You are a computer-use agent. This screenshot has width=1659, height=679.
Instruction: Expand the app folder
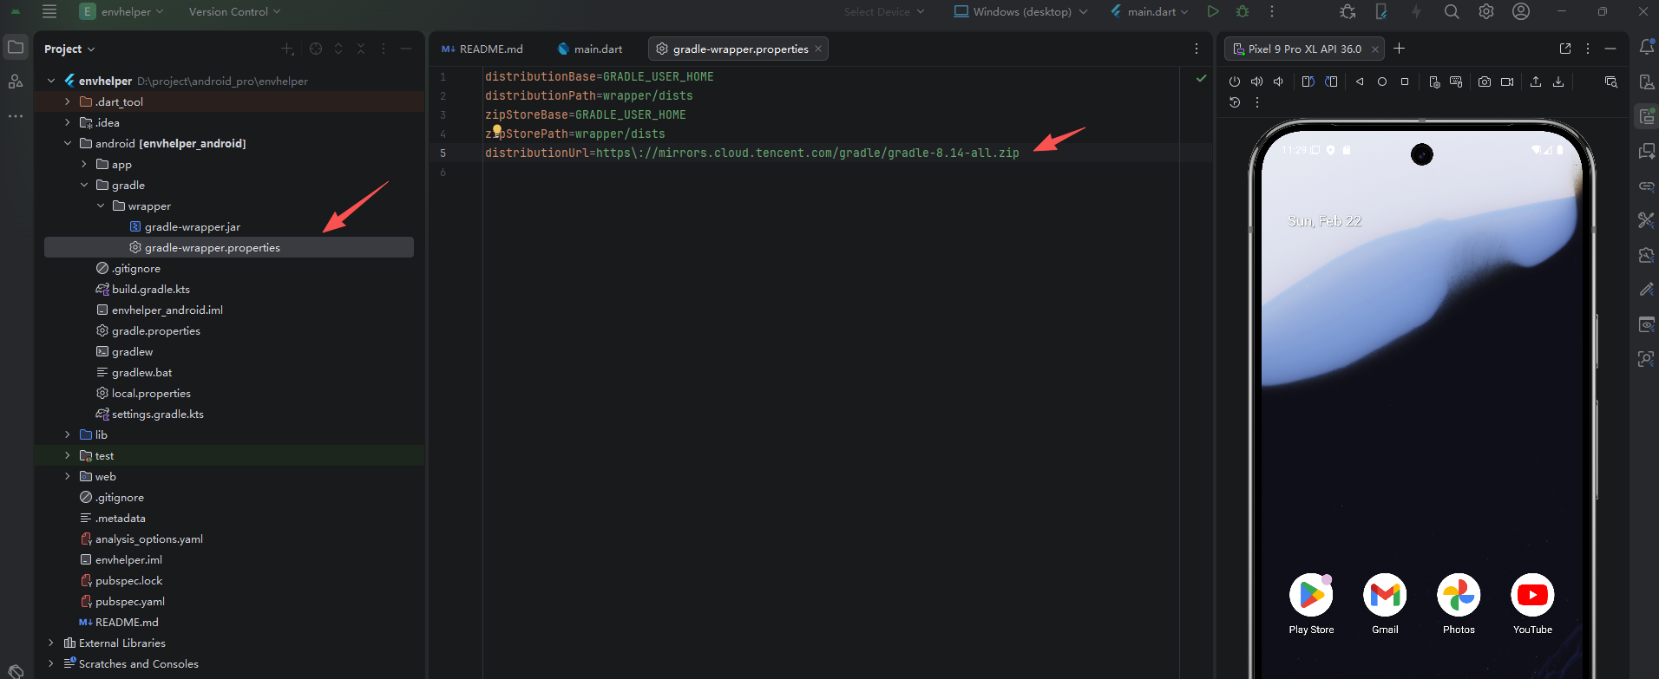click(x=84, y=164)
